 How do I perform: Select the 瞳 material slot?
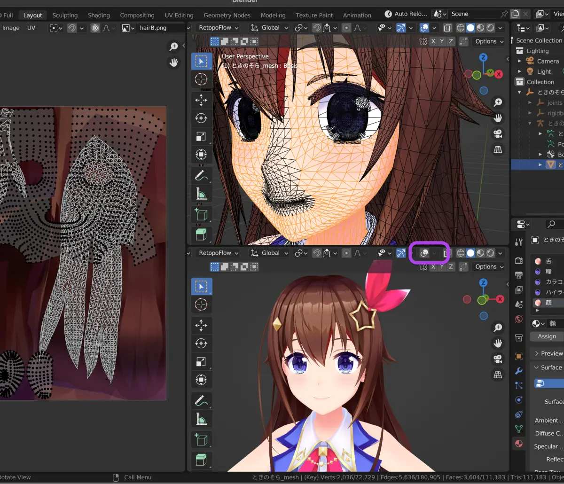[548, 271]
